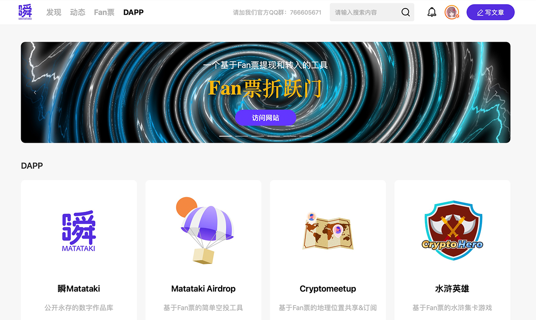The height and width of the screenshot is (320, 536).
Task: Open the Cryptomeetup map icon
Action: pyautogui.click(x=328, y=231)
